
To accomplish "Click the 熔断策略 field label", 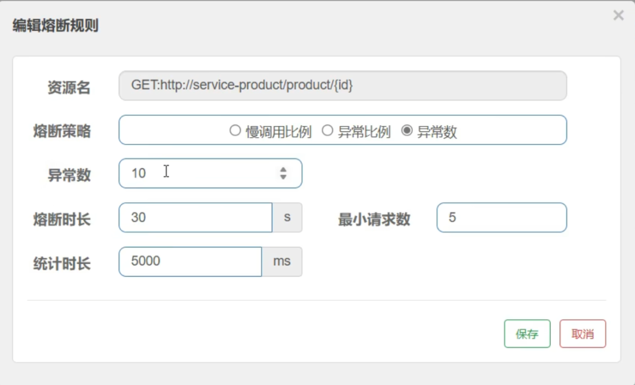I will tap(62, 131).
